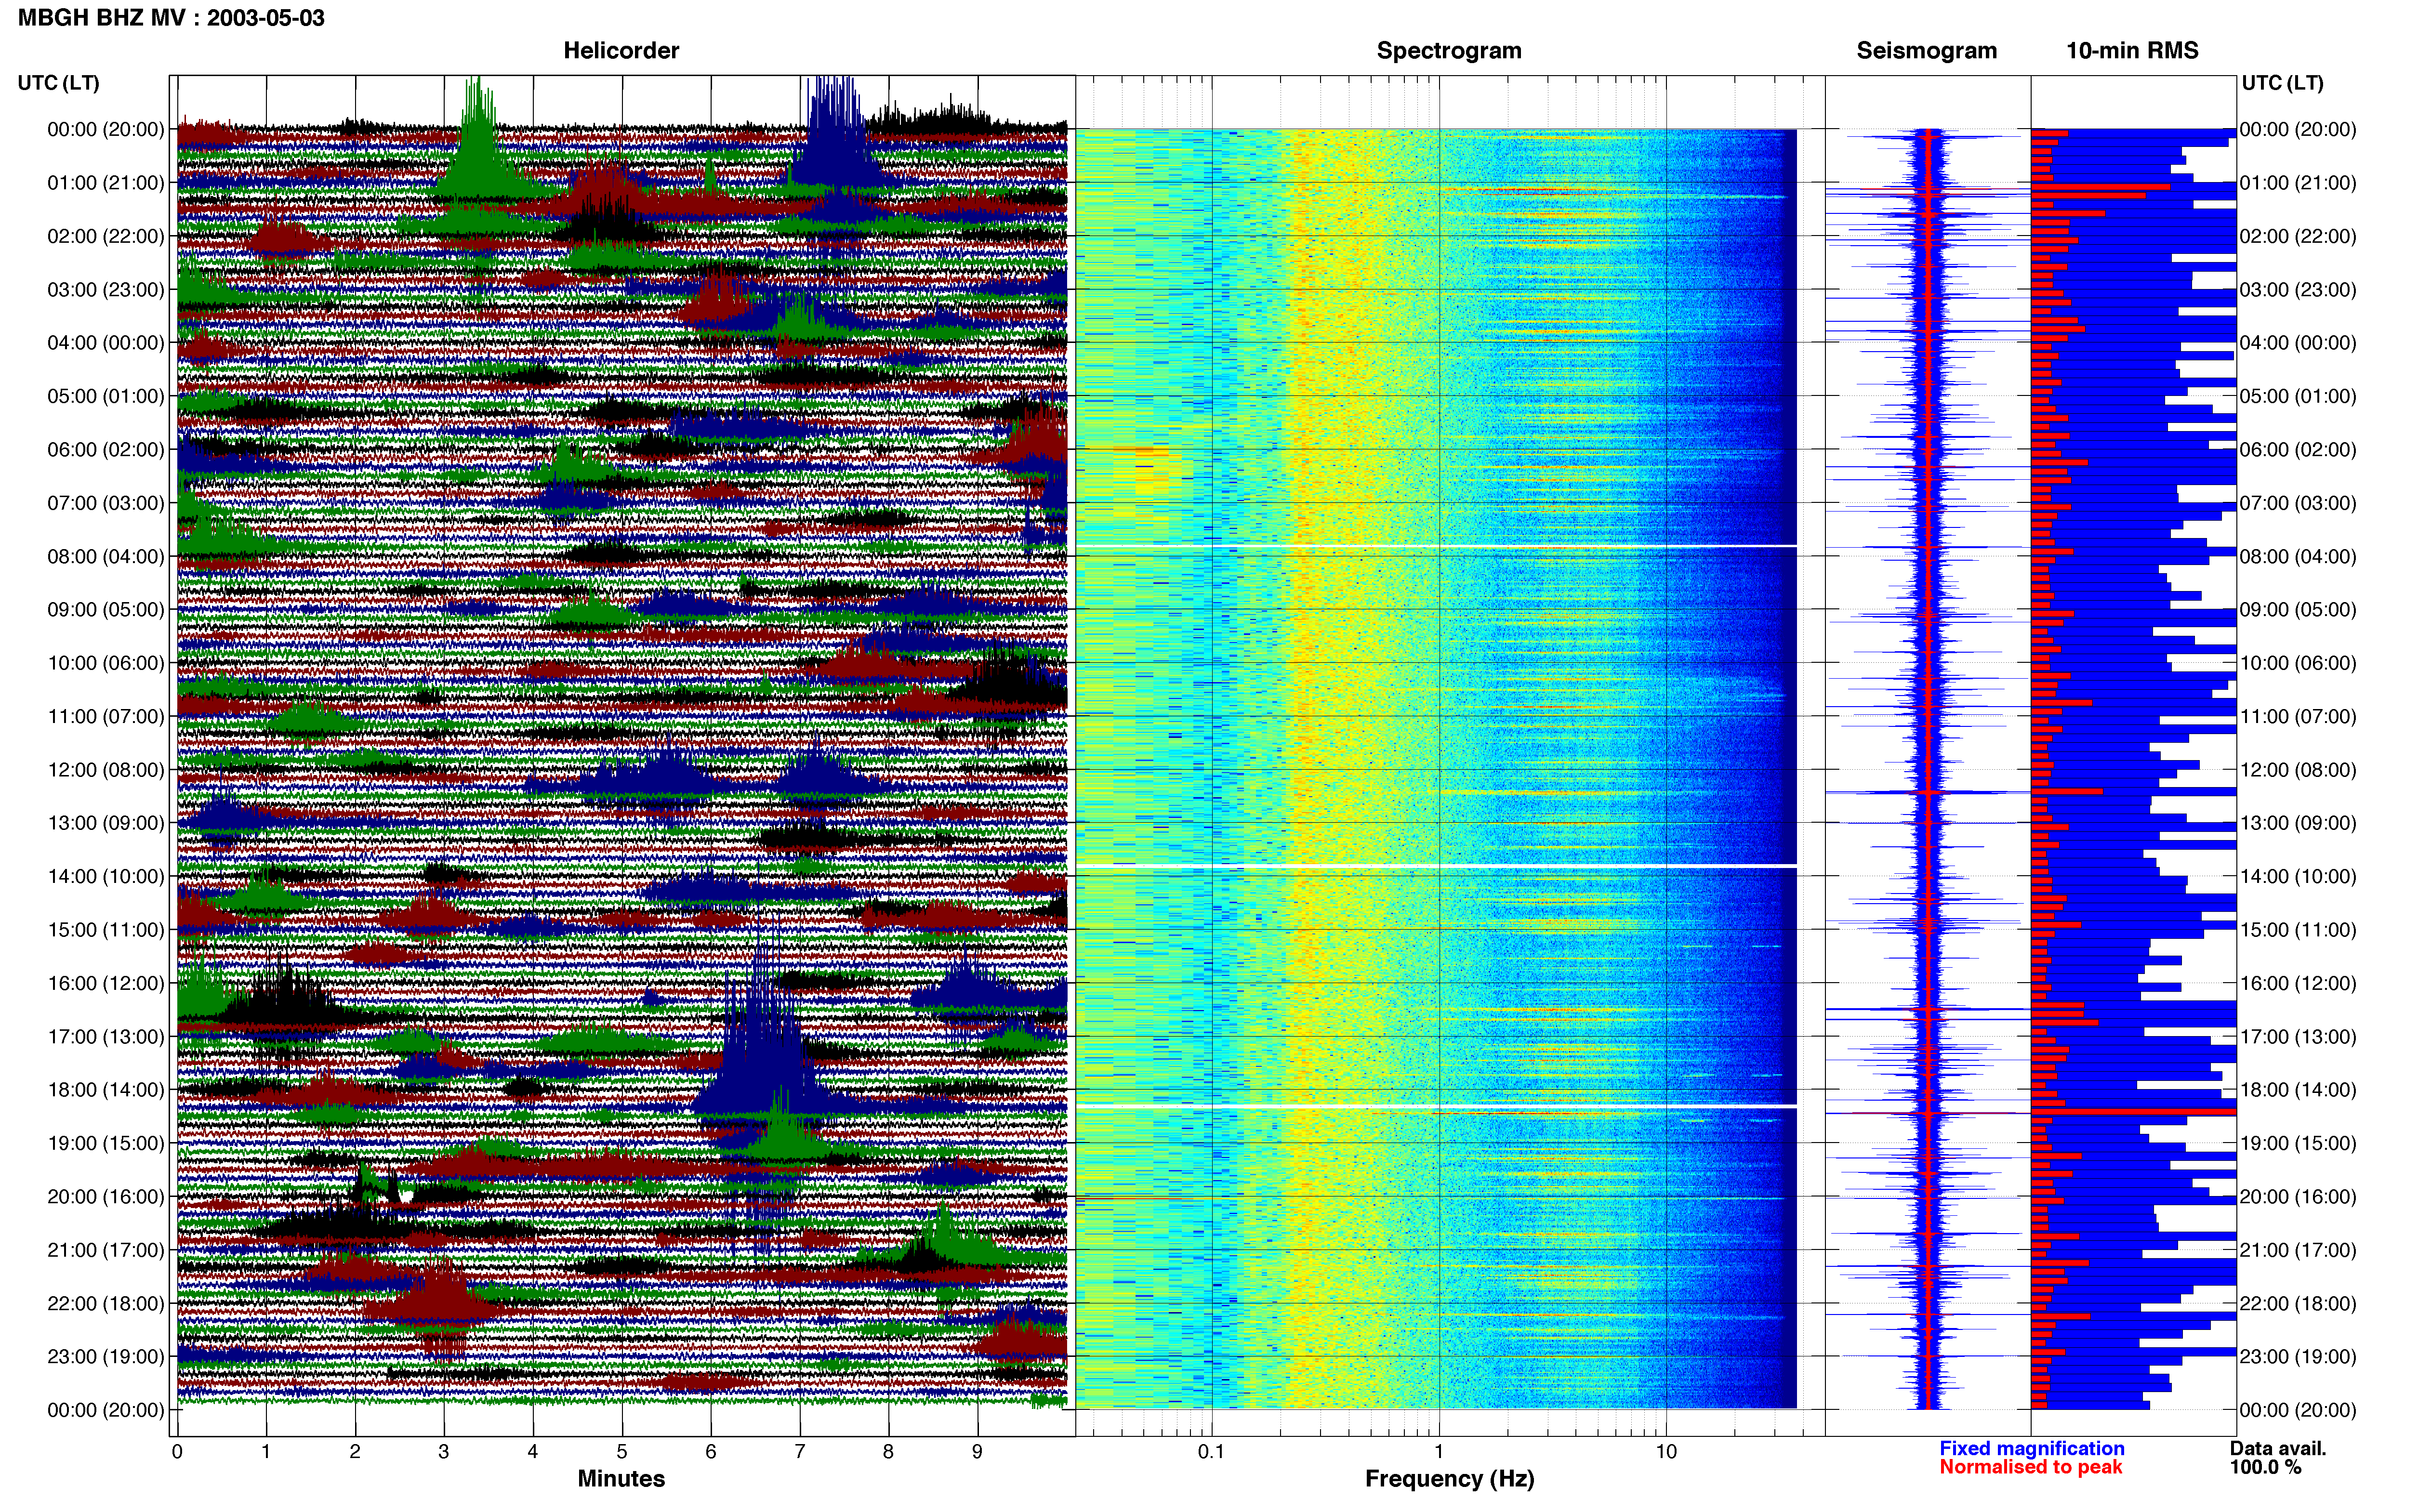
Task: Click the right '05:00 (01:00)' time label
Action: [x=2298, y=396]
